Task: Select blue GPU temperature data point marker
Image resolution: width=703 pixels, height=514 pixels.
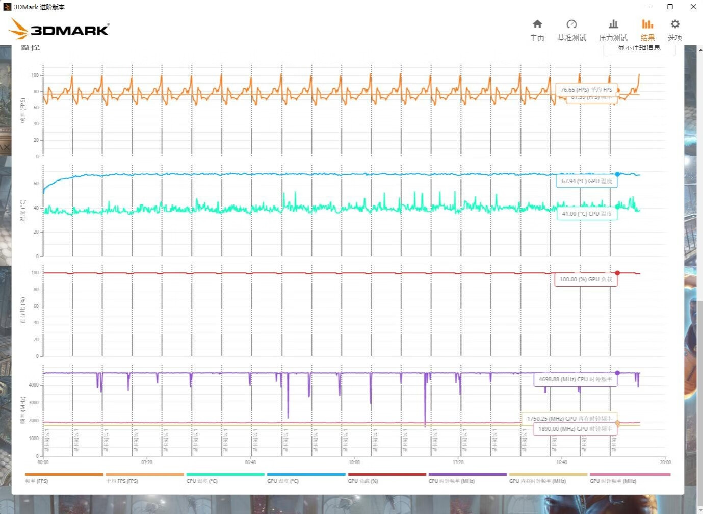Action: coord(617,174)
